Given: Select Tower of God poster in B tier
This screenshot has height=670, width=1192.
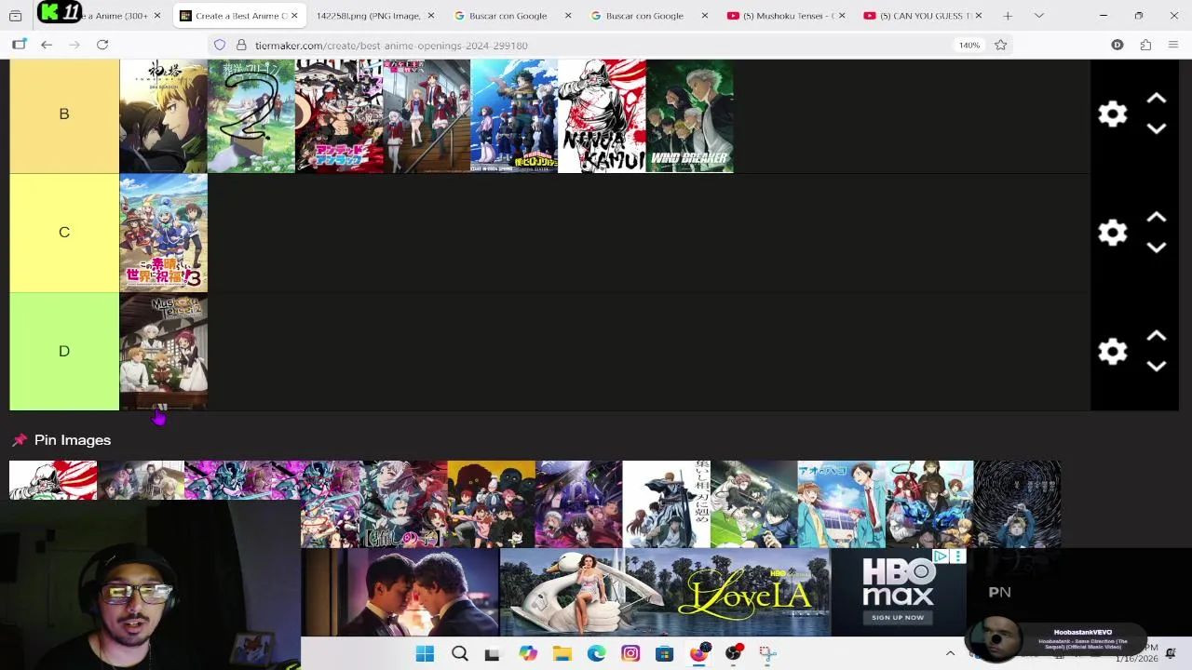Looking at the screenshot, I should 164,116.
